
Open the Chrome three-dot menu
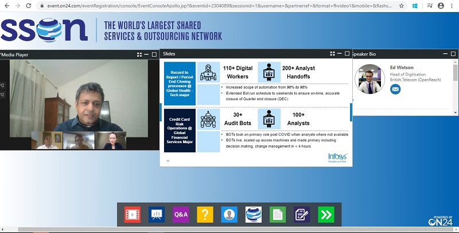452,6
